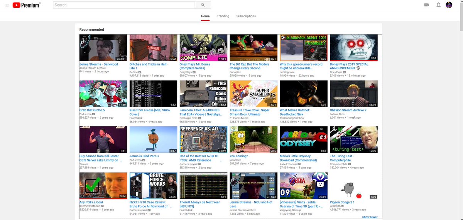The height and width of the screenshot is (220, 463).
Task: Open Oblivion Stream Archive 2 title
Action: 348,110
